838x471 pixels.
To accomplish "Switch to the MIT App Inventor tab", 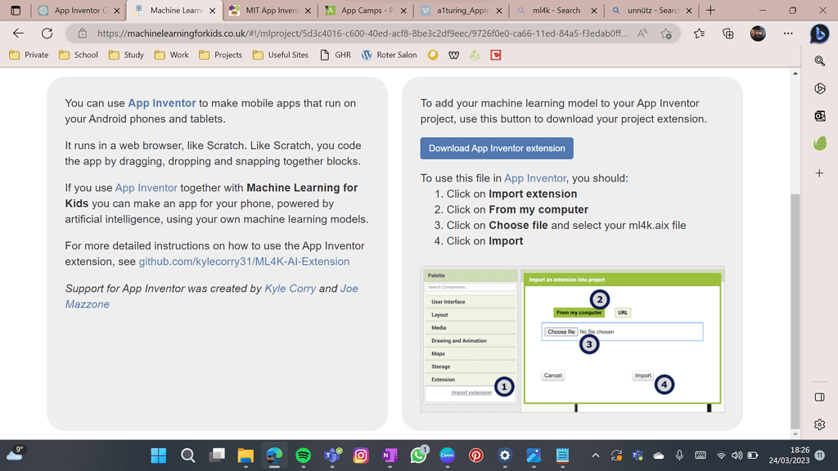I will pyautogui.click(x=271, y=11).
